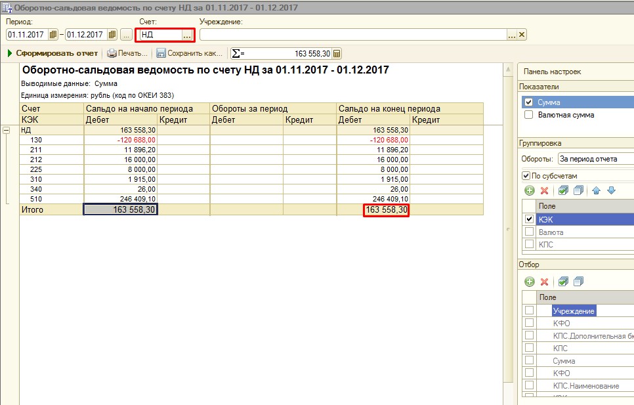The image size is (634, 405).
Task: Move grouping field down with arrow
Action: [611, 190]
